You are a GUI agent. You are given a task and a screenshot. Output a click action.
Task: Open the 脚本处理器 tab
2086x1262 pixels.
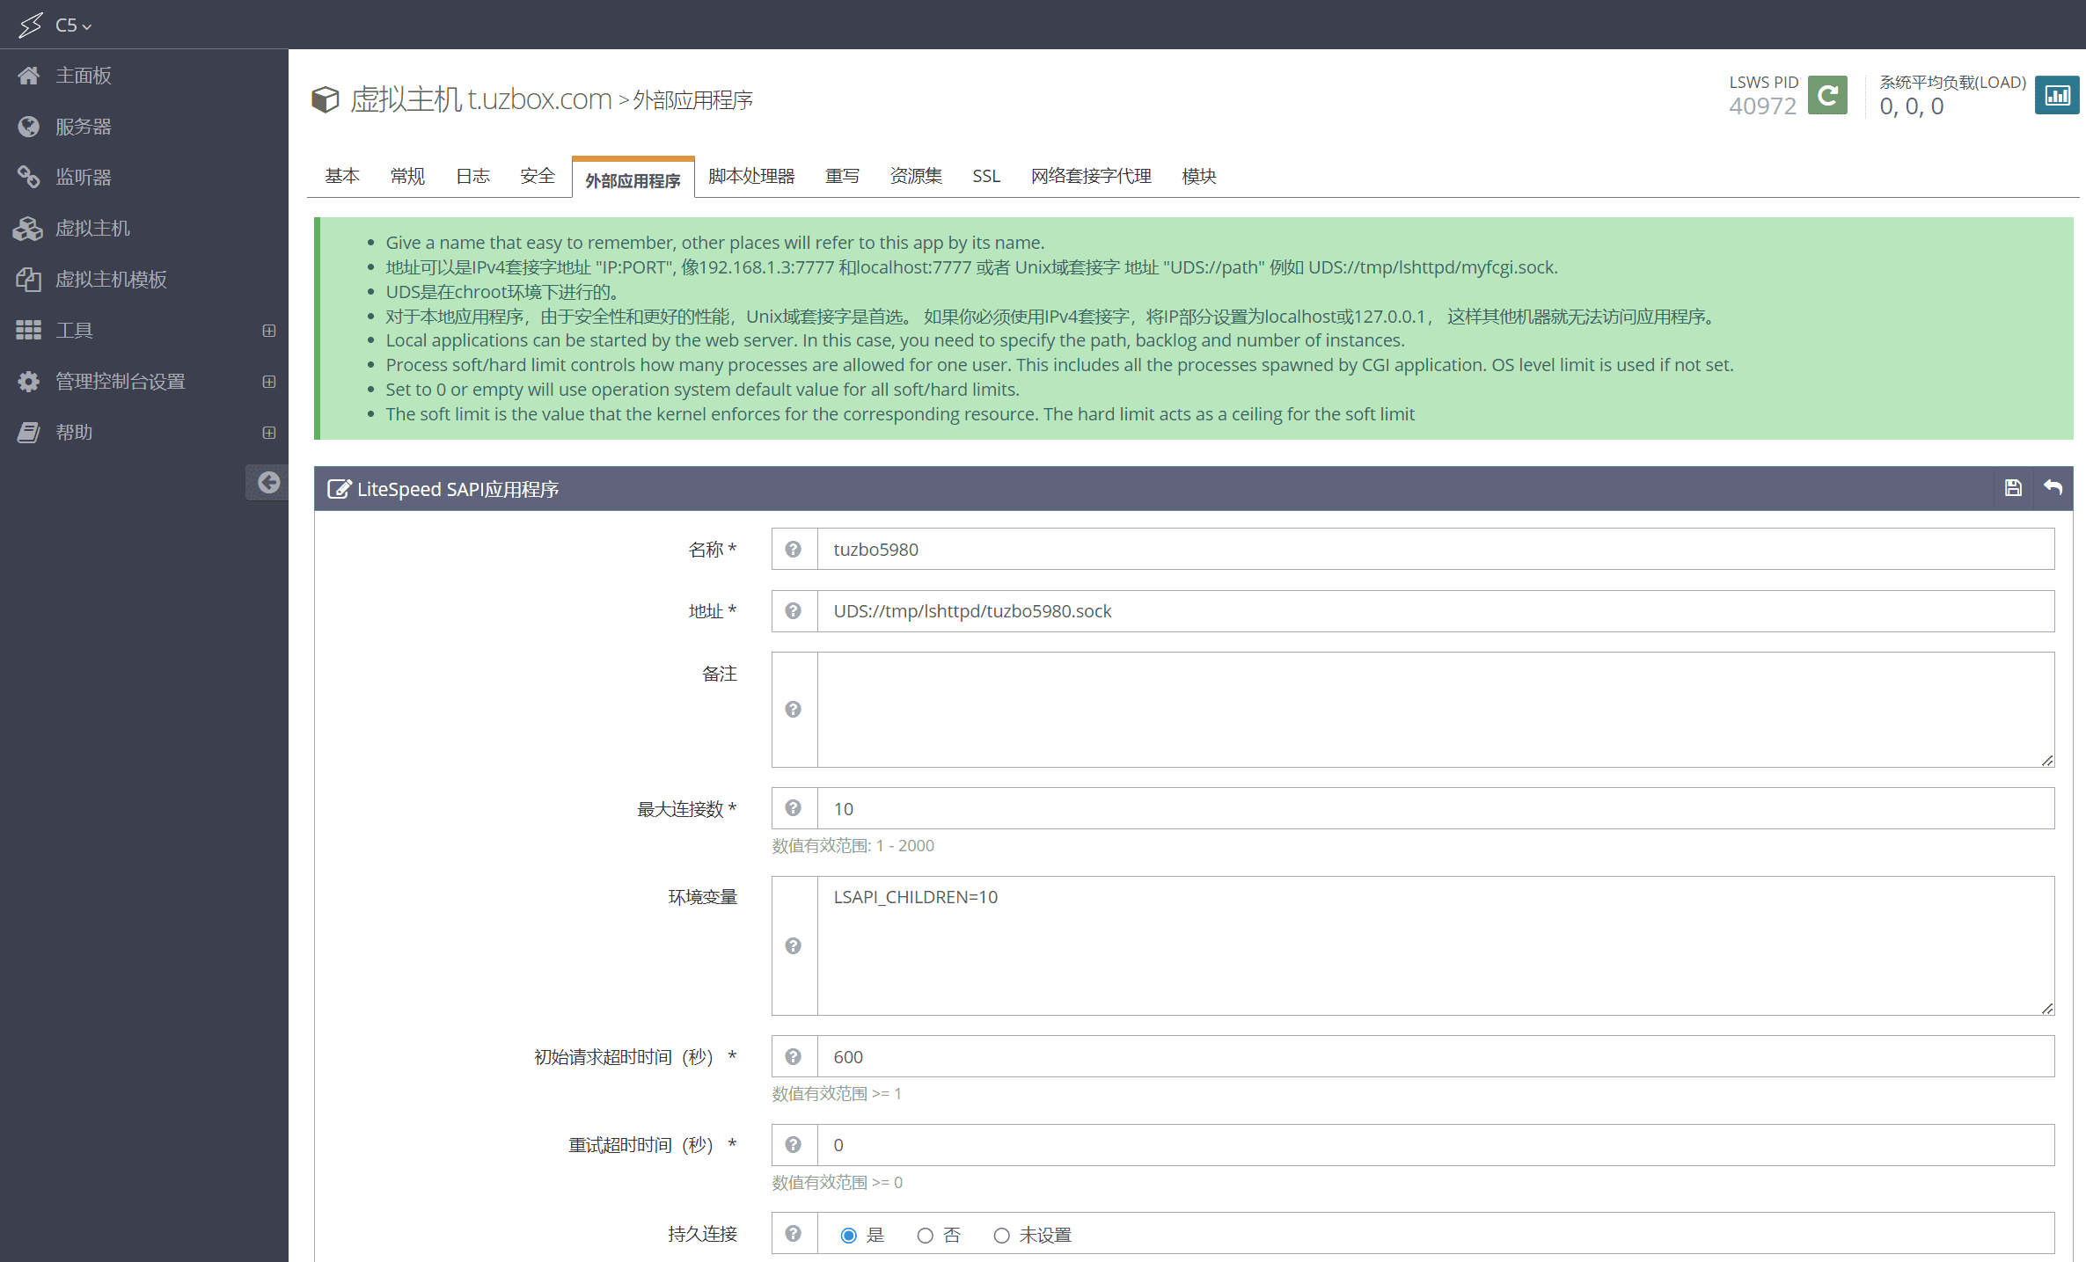pyautogui.click(x=750, y=176)
